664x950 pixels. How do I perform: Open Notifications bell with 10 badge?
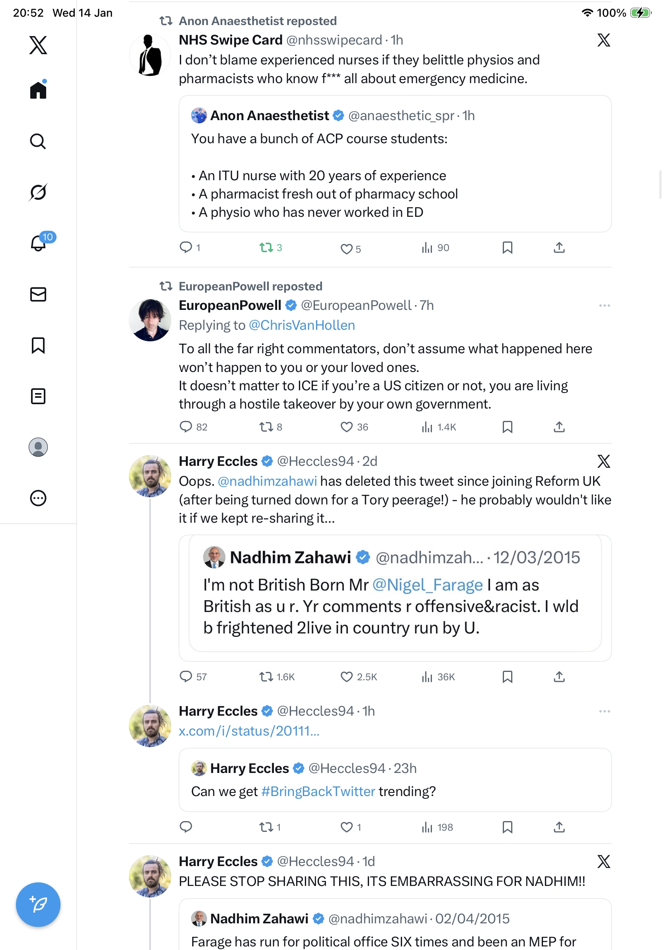(x=39, y=243)
